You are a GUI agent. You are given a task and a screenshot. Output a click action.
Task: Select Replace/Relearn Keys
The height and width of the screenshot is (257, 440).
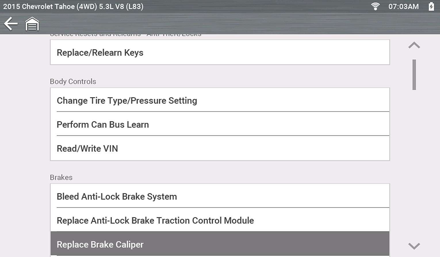[x=220, y=52]
